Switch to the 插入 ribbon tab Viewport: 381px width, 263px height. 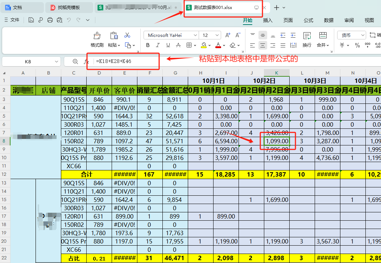point(268,20)
